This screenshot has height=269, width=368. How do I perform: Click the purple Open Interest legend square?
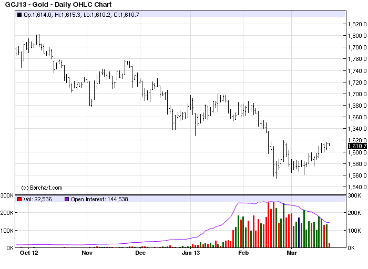tap(67, 199)
